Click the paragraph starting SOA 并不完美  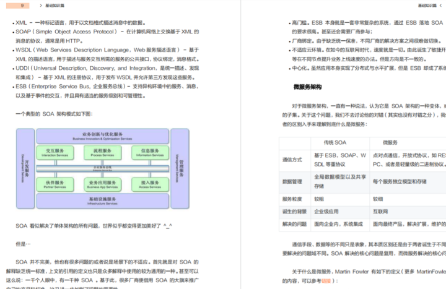coord(102,275)
